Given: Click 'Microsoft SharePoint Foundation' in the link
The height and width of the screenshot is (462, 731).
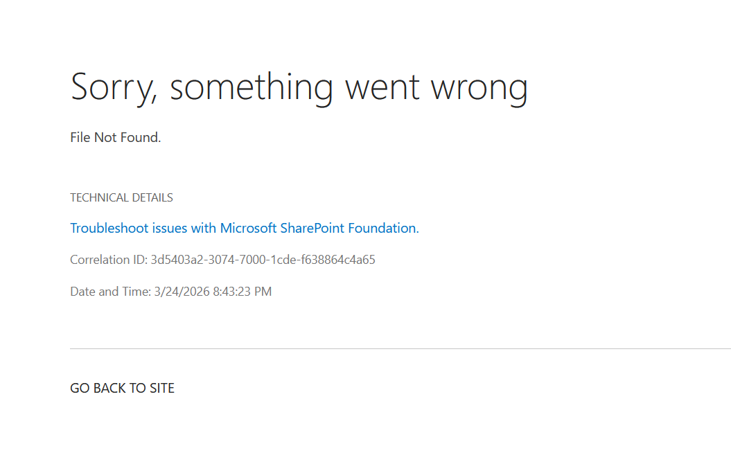Looking at the screenshot, I should (x=318, y=228).
